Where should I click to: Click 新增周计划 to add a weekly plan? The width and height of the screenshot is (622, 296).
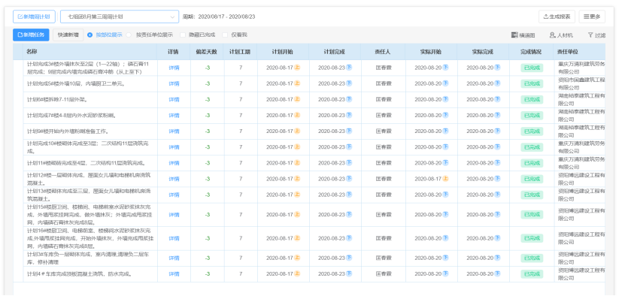pyautogui.click(x=34, y=17)
